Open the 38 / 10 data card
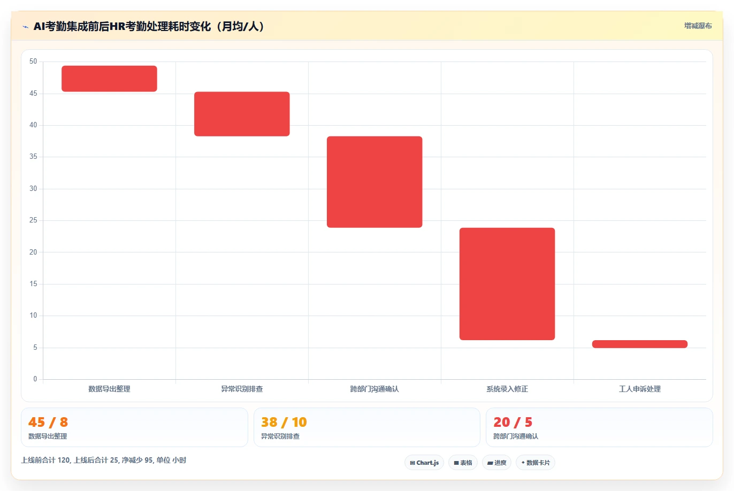This screenshot has height=491, width=734. pos(367,427)
